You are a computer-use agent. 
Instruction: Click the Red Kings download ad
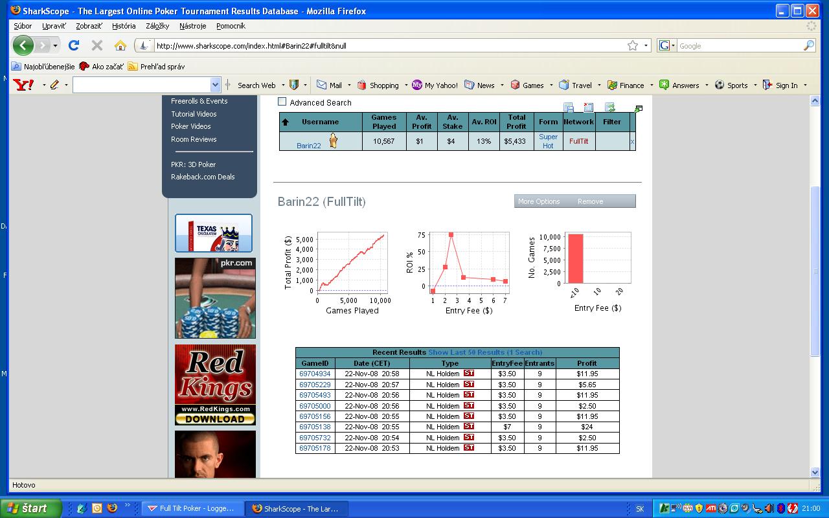pos(215,385)
